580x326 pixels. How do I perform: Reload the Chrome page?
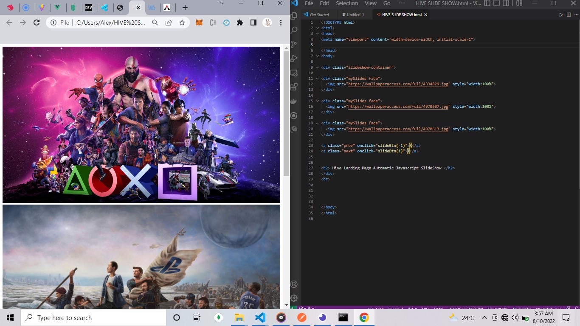(37, 22)
